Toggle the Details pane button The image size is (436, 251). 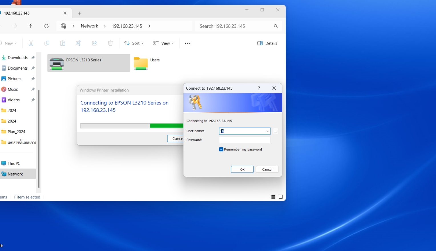pos(267,43)
